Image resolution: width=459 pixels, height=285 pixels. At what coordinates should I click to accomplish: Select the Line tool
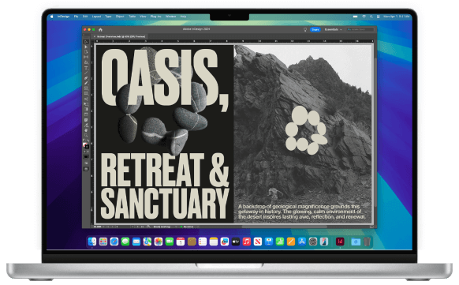pyautogui.click(x=86, y=73)
